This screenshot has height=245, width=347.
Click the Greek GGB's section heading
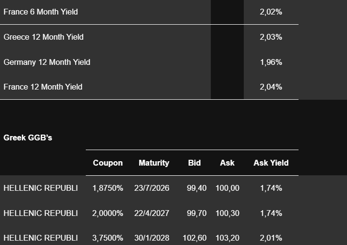28,138
